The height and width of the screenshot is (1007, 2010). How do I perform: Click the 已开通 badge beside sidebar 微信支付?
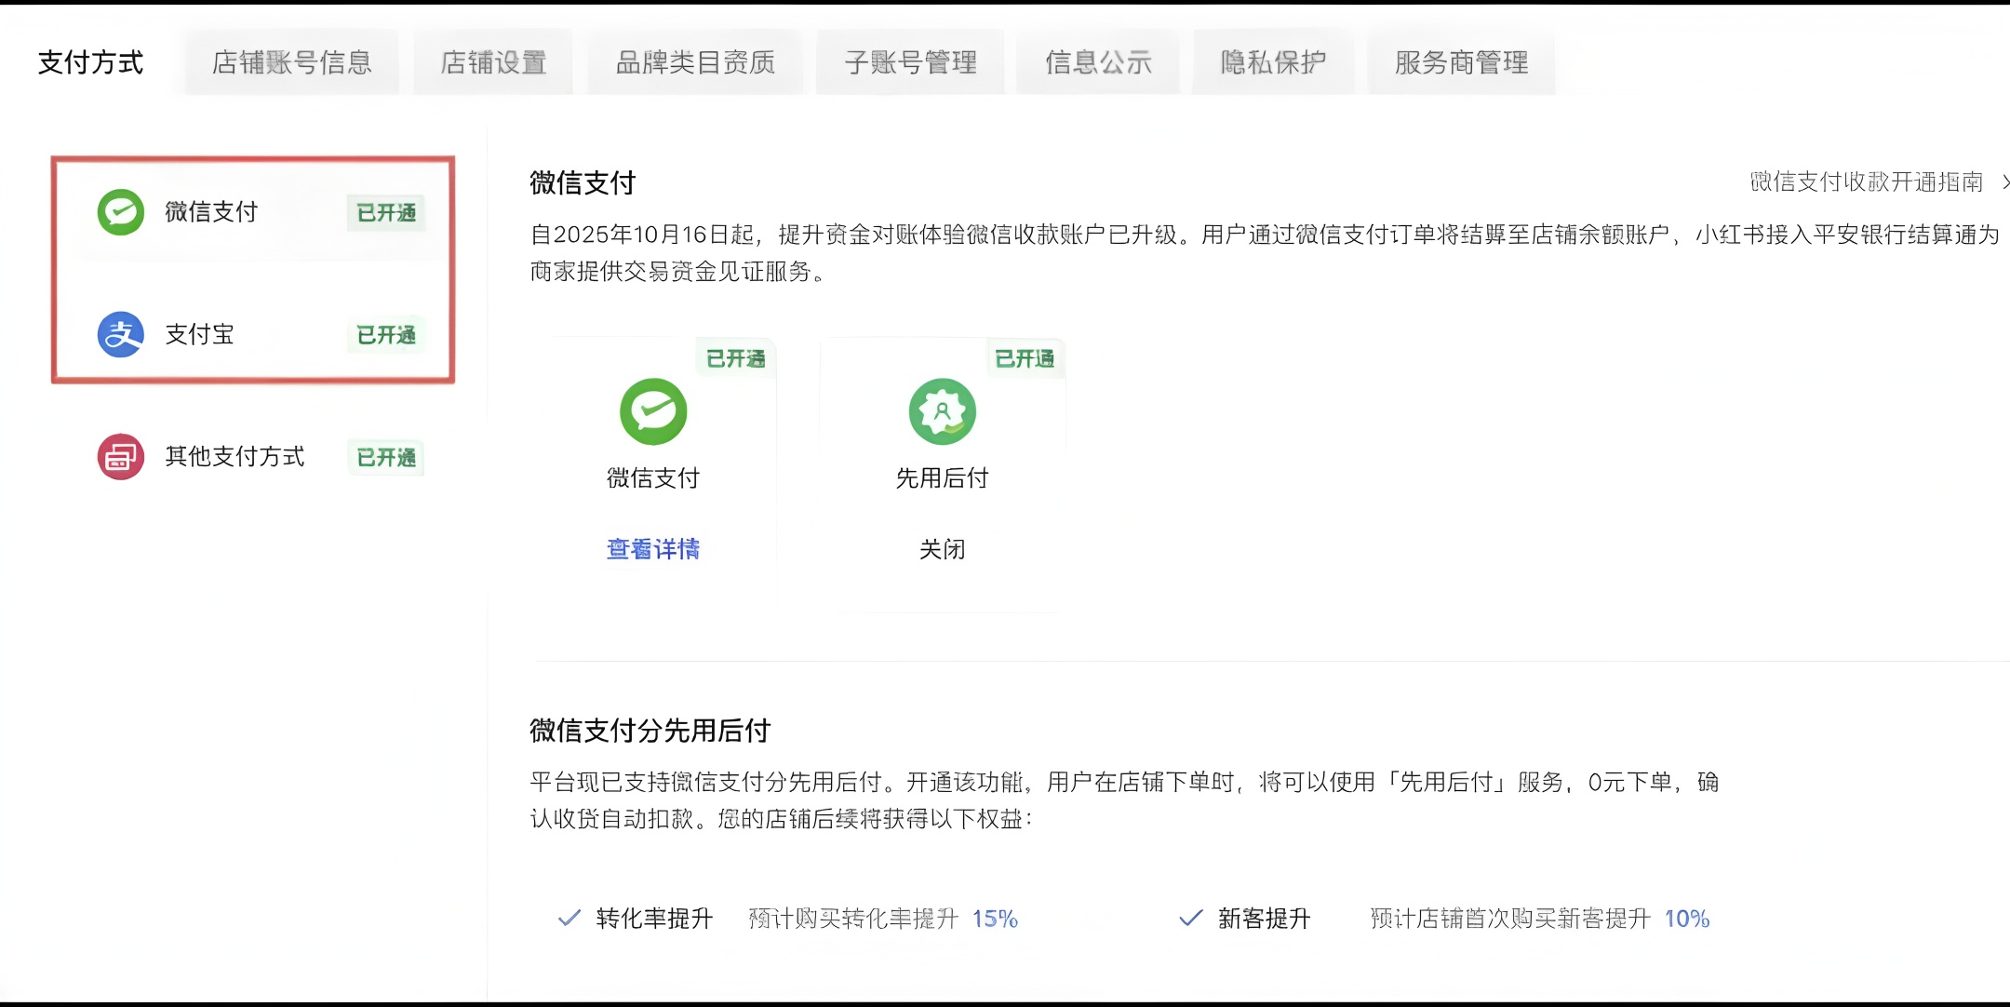386,213
